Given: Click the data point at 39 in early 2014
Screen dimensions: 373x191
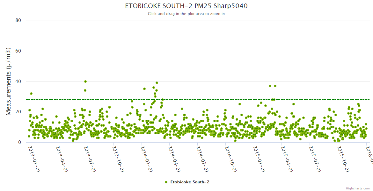Looking at the screenshot, I should tap(157, 83).
